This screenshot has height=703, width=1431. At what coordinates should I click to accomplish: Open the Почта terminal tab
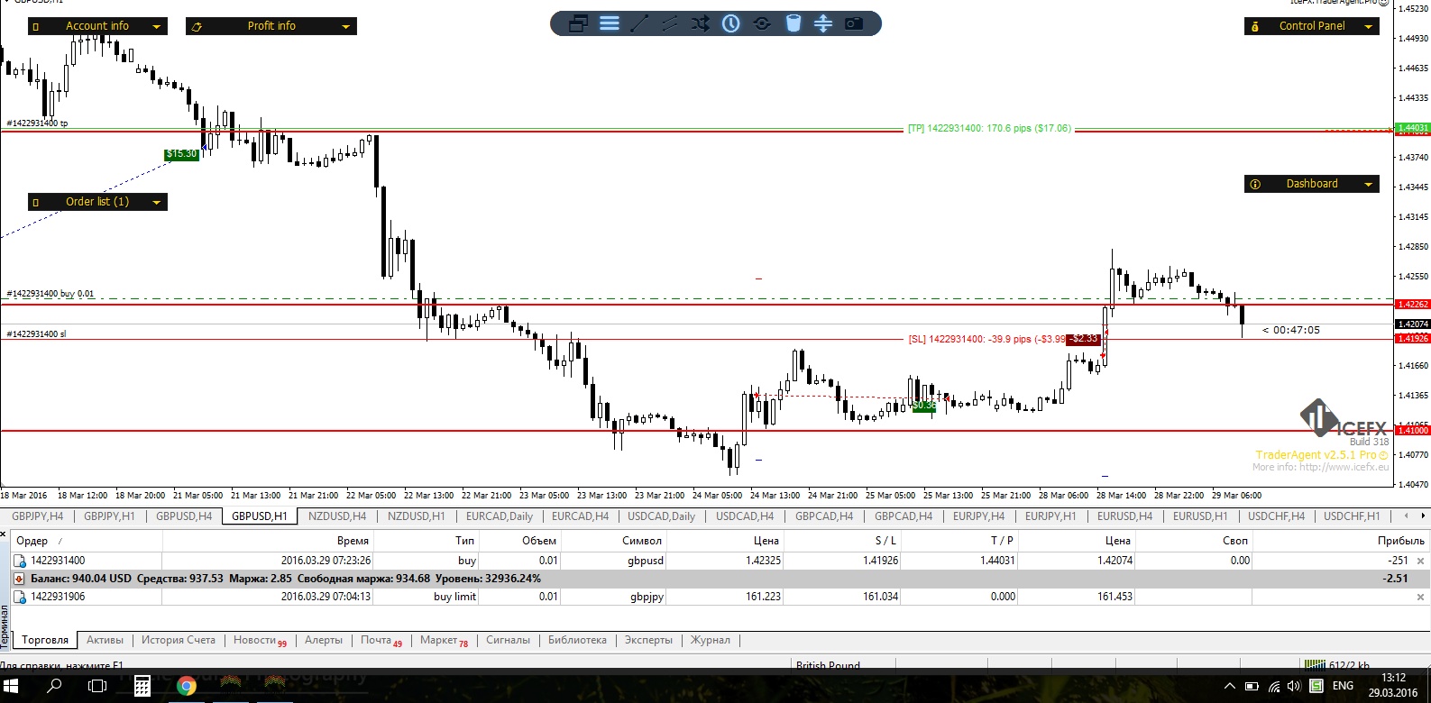click(x=381, y=640)
